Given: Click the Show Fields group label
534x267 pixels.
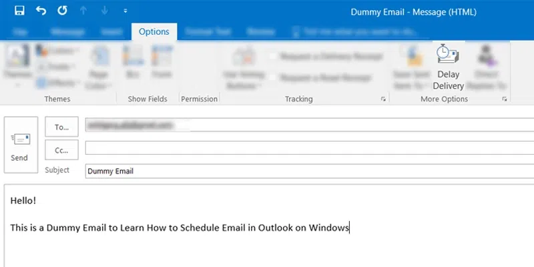Looking at the screenshot, I should (148, 99).
